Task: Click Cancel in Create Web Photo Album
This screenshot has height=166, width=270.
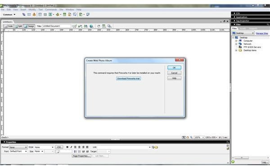Action: click(x=174, y=73)
